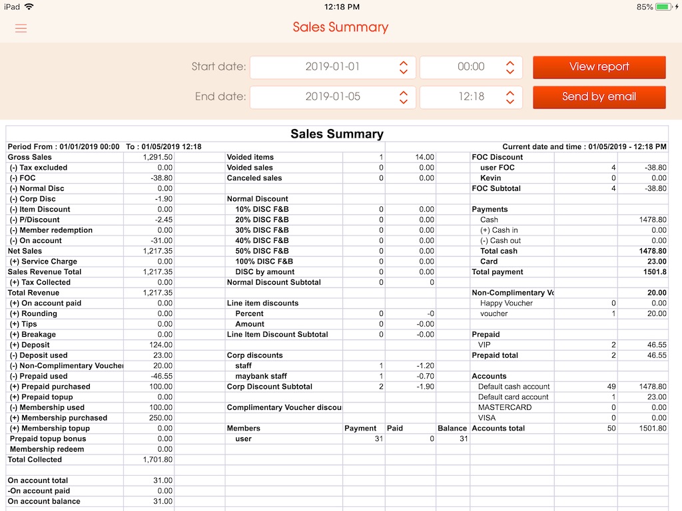Select the DISC by amount row
Viewport: 682px width, 511px height.
[330, 272]
